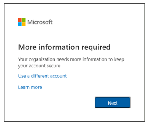Click the 'More information required' heading
The image size is (149, 125).
click(64, 47)
